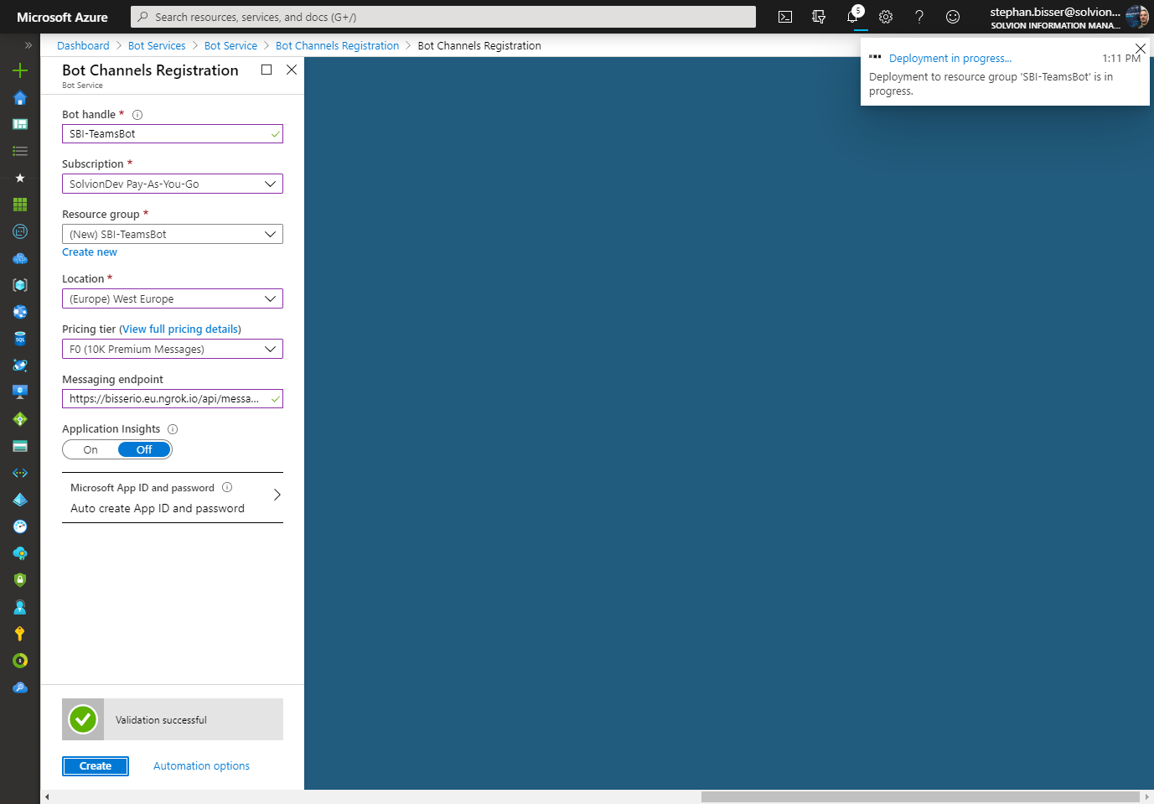Image resolution: width=1154 pixels, height=804 pixels.
Task: Open the Advisor cloud icon
Action: pos(20,553)
